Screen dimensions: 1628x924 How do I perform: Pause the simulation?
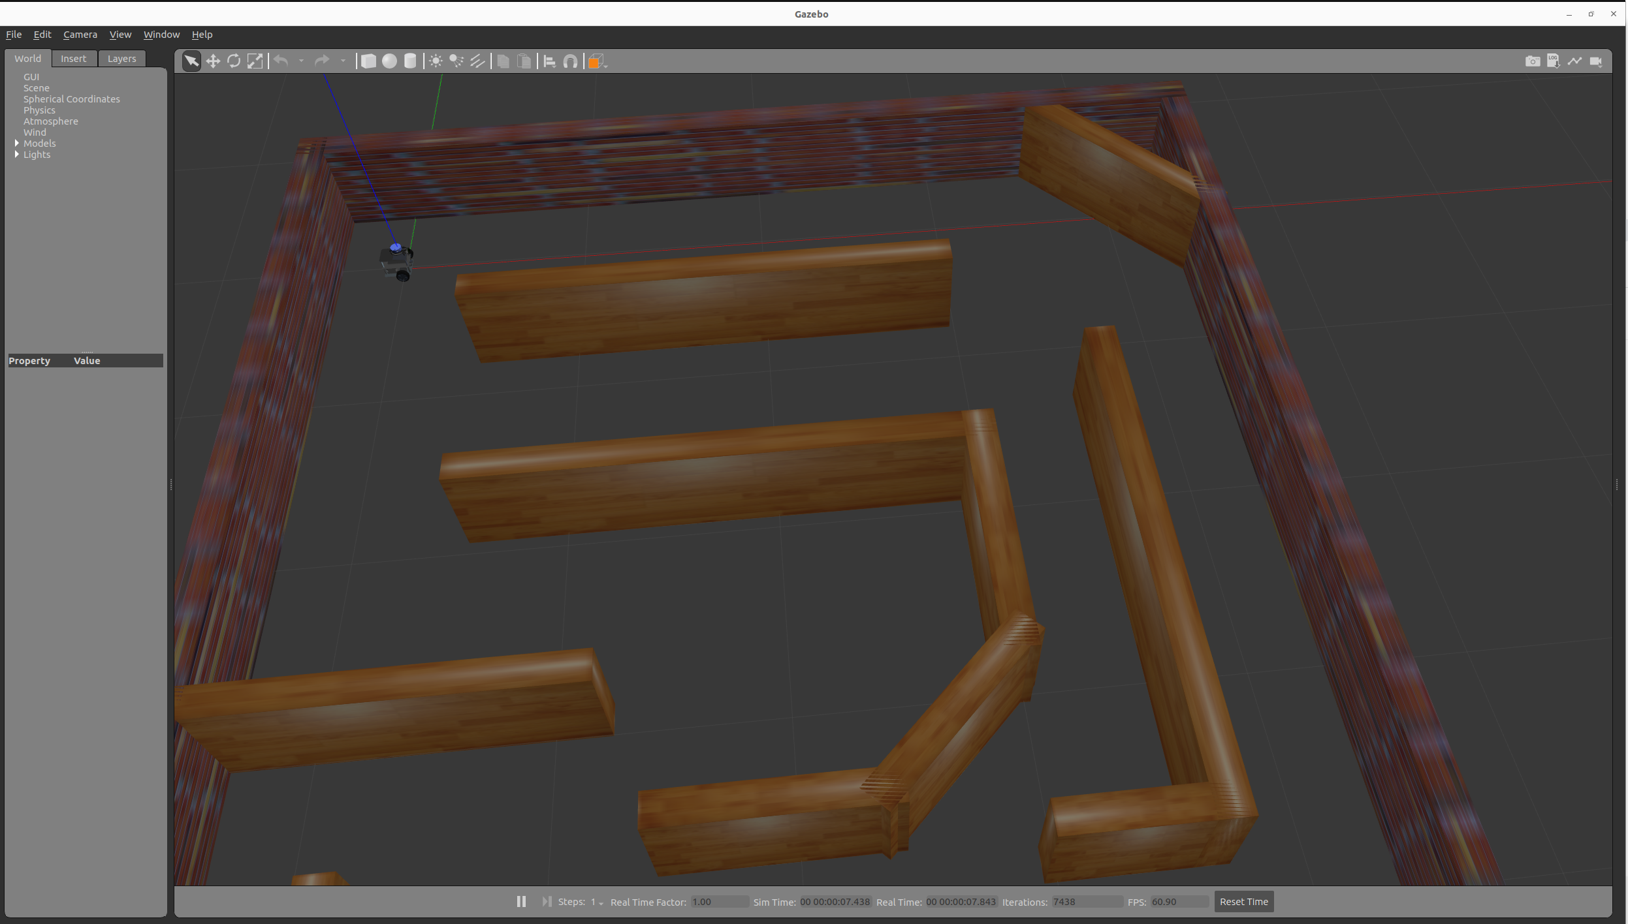(521, 901)
